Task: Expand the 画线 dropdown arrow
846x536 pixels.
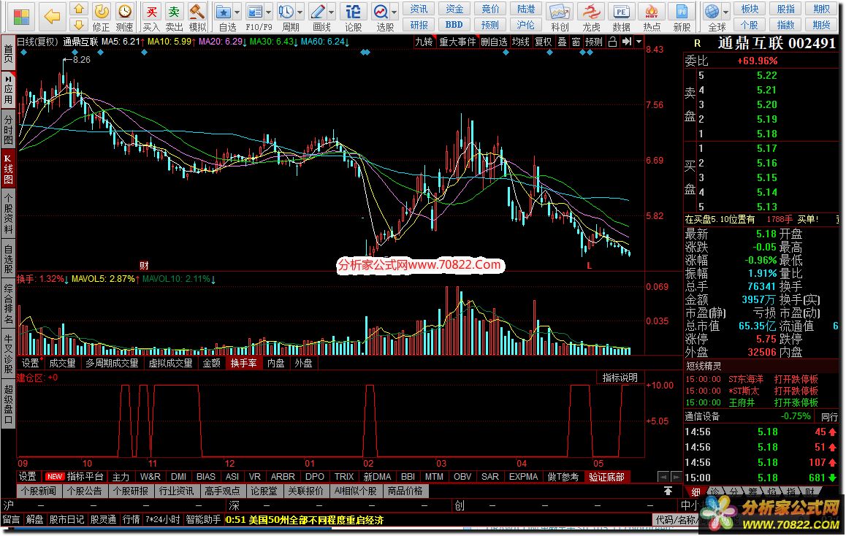Action: click(332, 12)
